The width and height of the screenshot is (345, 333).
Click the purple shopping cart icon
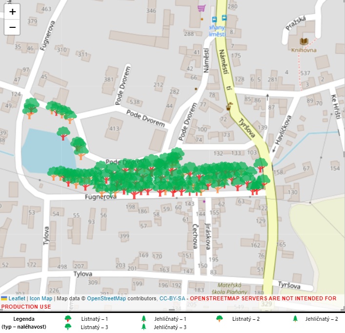pyautogui.click(x=201, y=8)
